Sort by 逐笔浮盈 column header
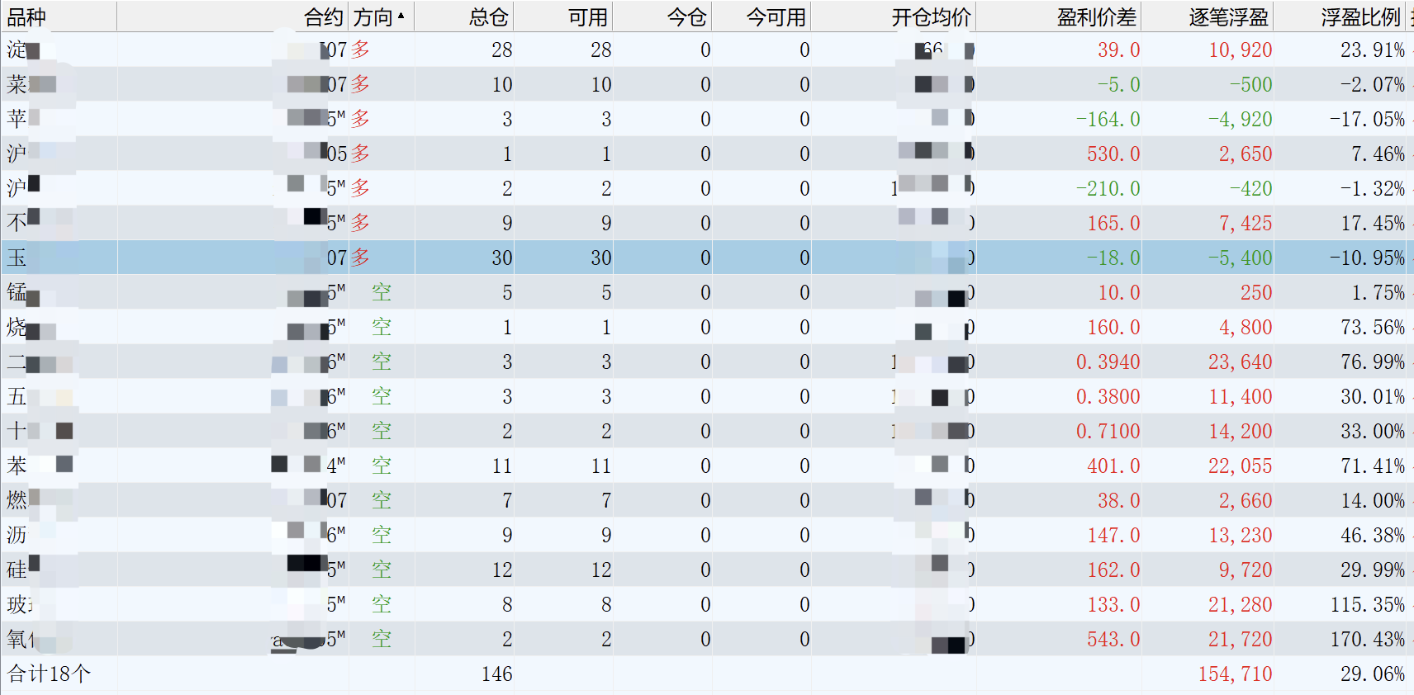This screenshot has width=1414, height=695. point(1228,17)
